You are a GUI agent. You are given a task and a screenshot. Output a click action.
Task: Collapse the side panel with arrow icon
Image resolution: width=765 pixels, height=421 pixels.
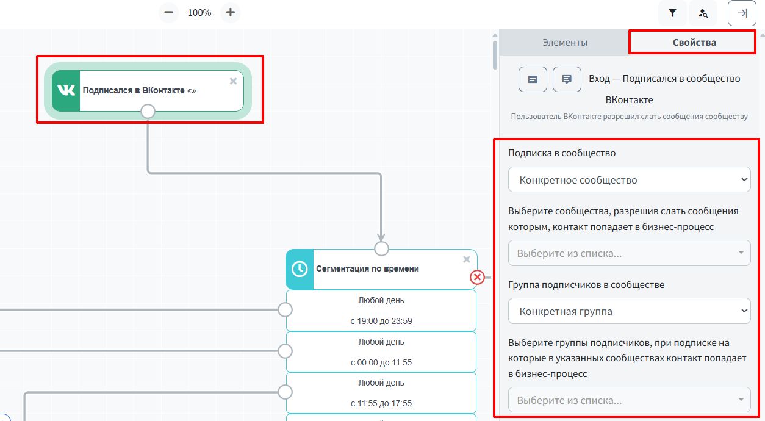point(742,13)
